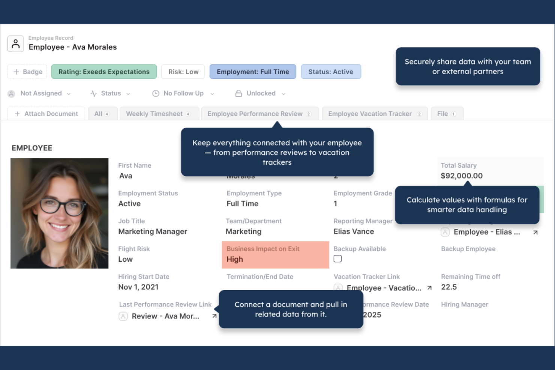Click the Status: Active badge
Screen dimensions: 555x370
click(x=331, y=72)
